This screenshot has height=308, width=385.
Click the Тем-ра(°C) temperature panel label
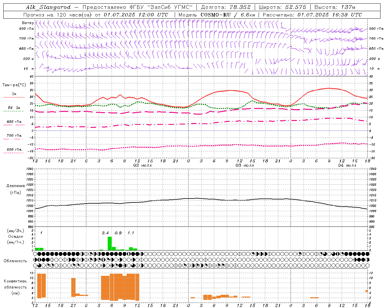click(14, 85)
